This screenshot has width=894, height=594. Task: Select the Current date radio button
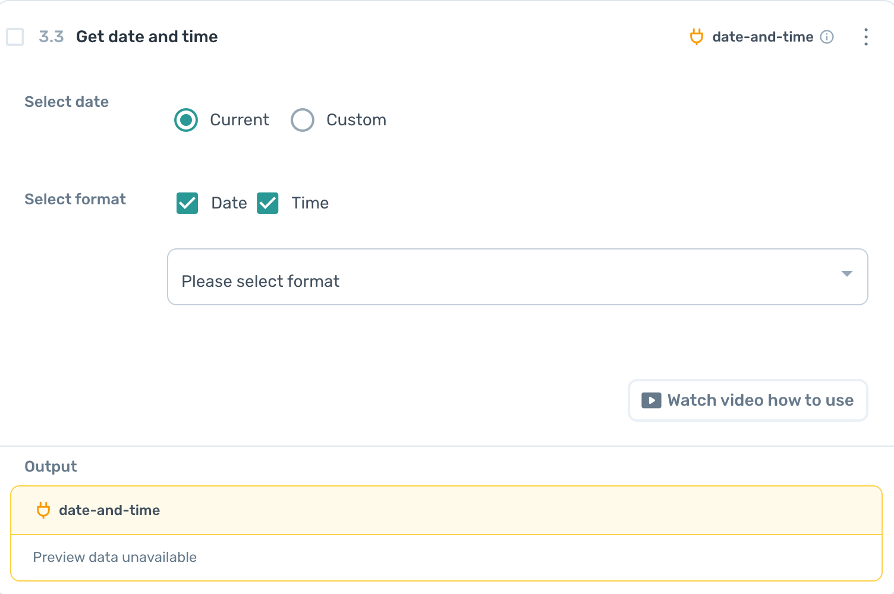(186, 120)
